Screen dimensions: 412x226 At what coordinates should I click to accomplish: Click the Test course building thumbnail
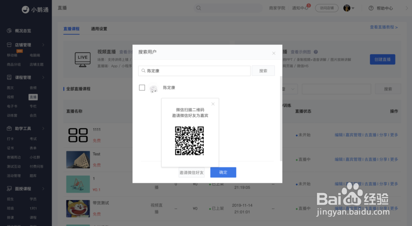pyautogui.click(x=78, y=160)
